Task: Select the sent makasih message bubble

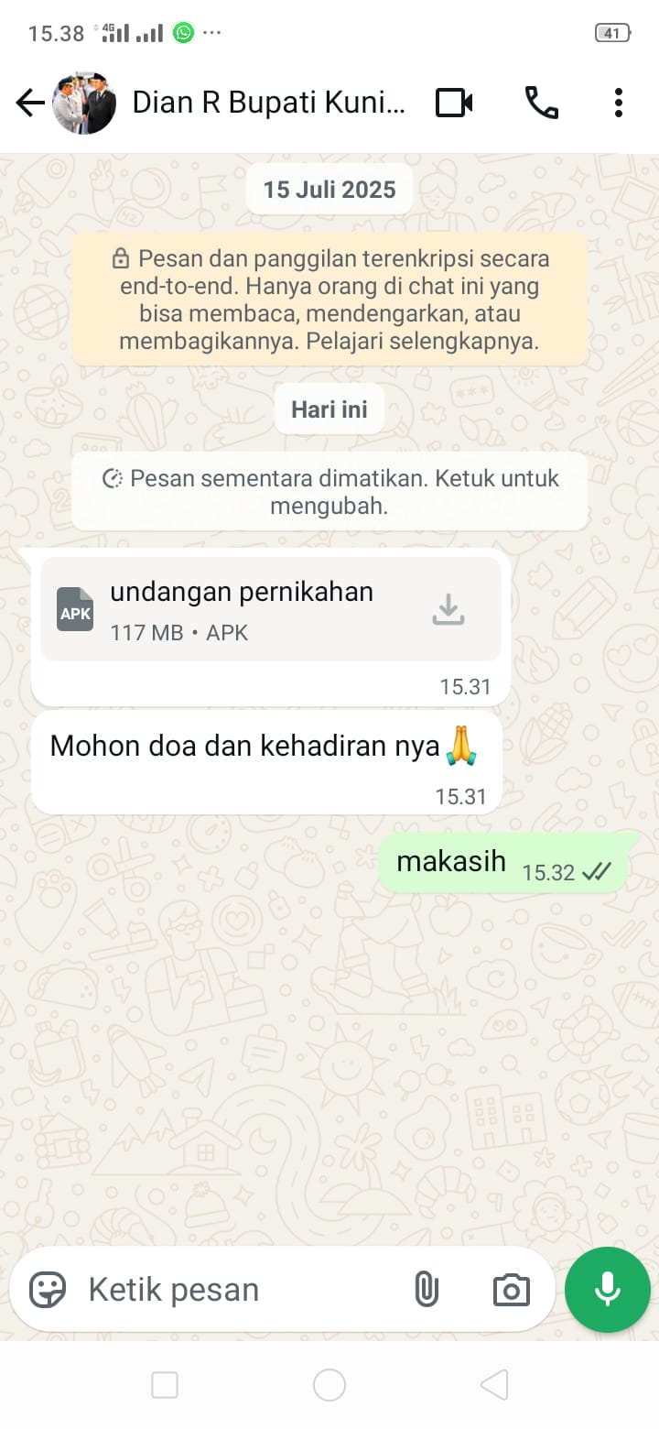Action: [x=504, y=863]
